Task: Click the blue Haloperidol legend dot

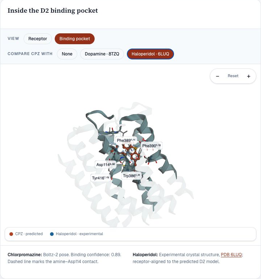Action: pos(52,234)
